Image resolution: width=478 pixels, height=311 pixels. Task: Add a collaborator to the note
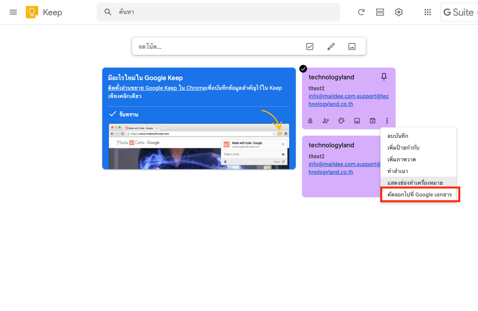pos(326,121)
